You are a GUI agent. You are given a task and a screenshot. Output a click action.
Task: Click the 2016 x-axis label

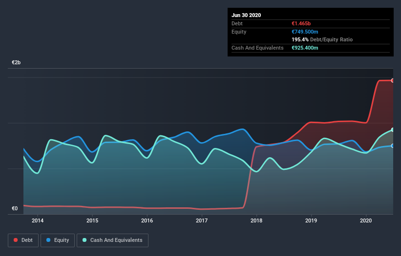click(x=147, y=220)
